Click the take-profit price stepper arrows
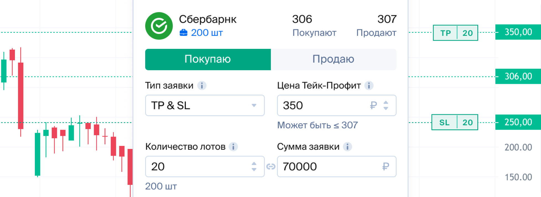This screenshot has width=541, height=197. [x=386, y=105]
